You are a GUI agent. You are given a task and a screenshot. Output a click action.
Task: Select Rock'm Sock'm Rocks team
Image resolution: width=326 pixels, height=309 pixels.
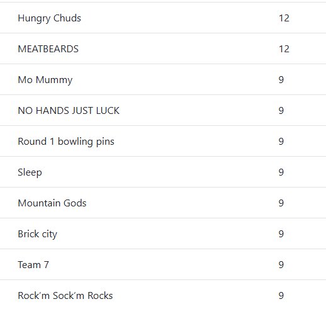[x=65, y=296]
